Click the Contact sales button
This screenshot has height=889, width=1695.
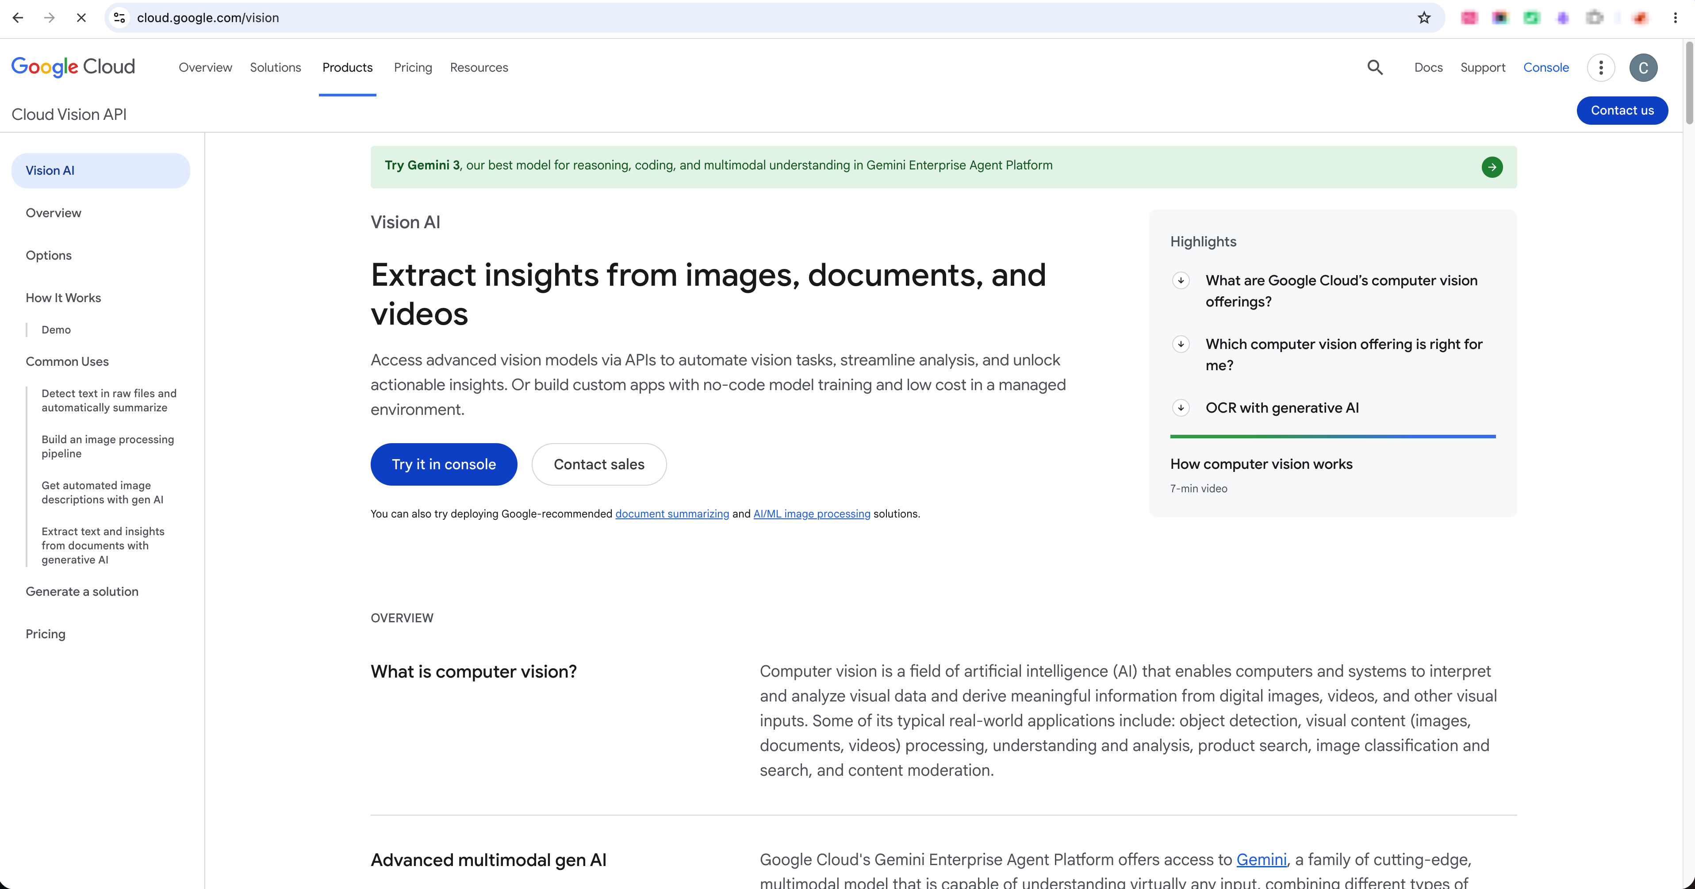(599, 464)
